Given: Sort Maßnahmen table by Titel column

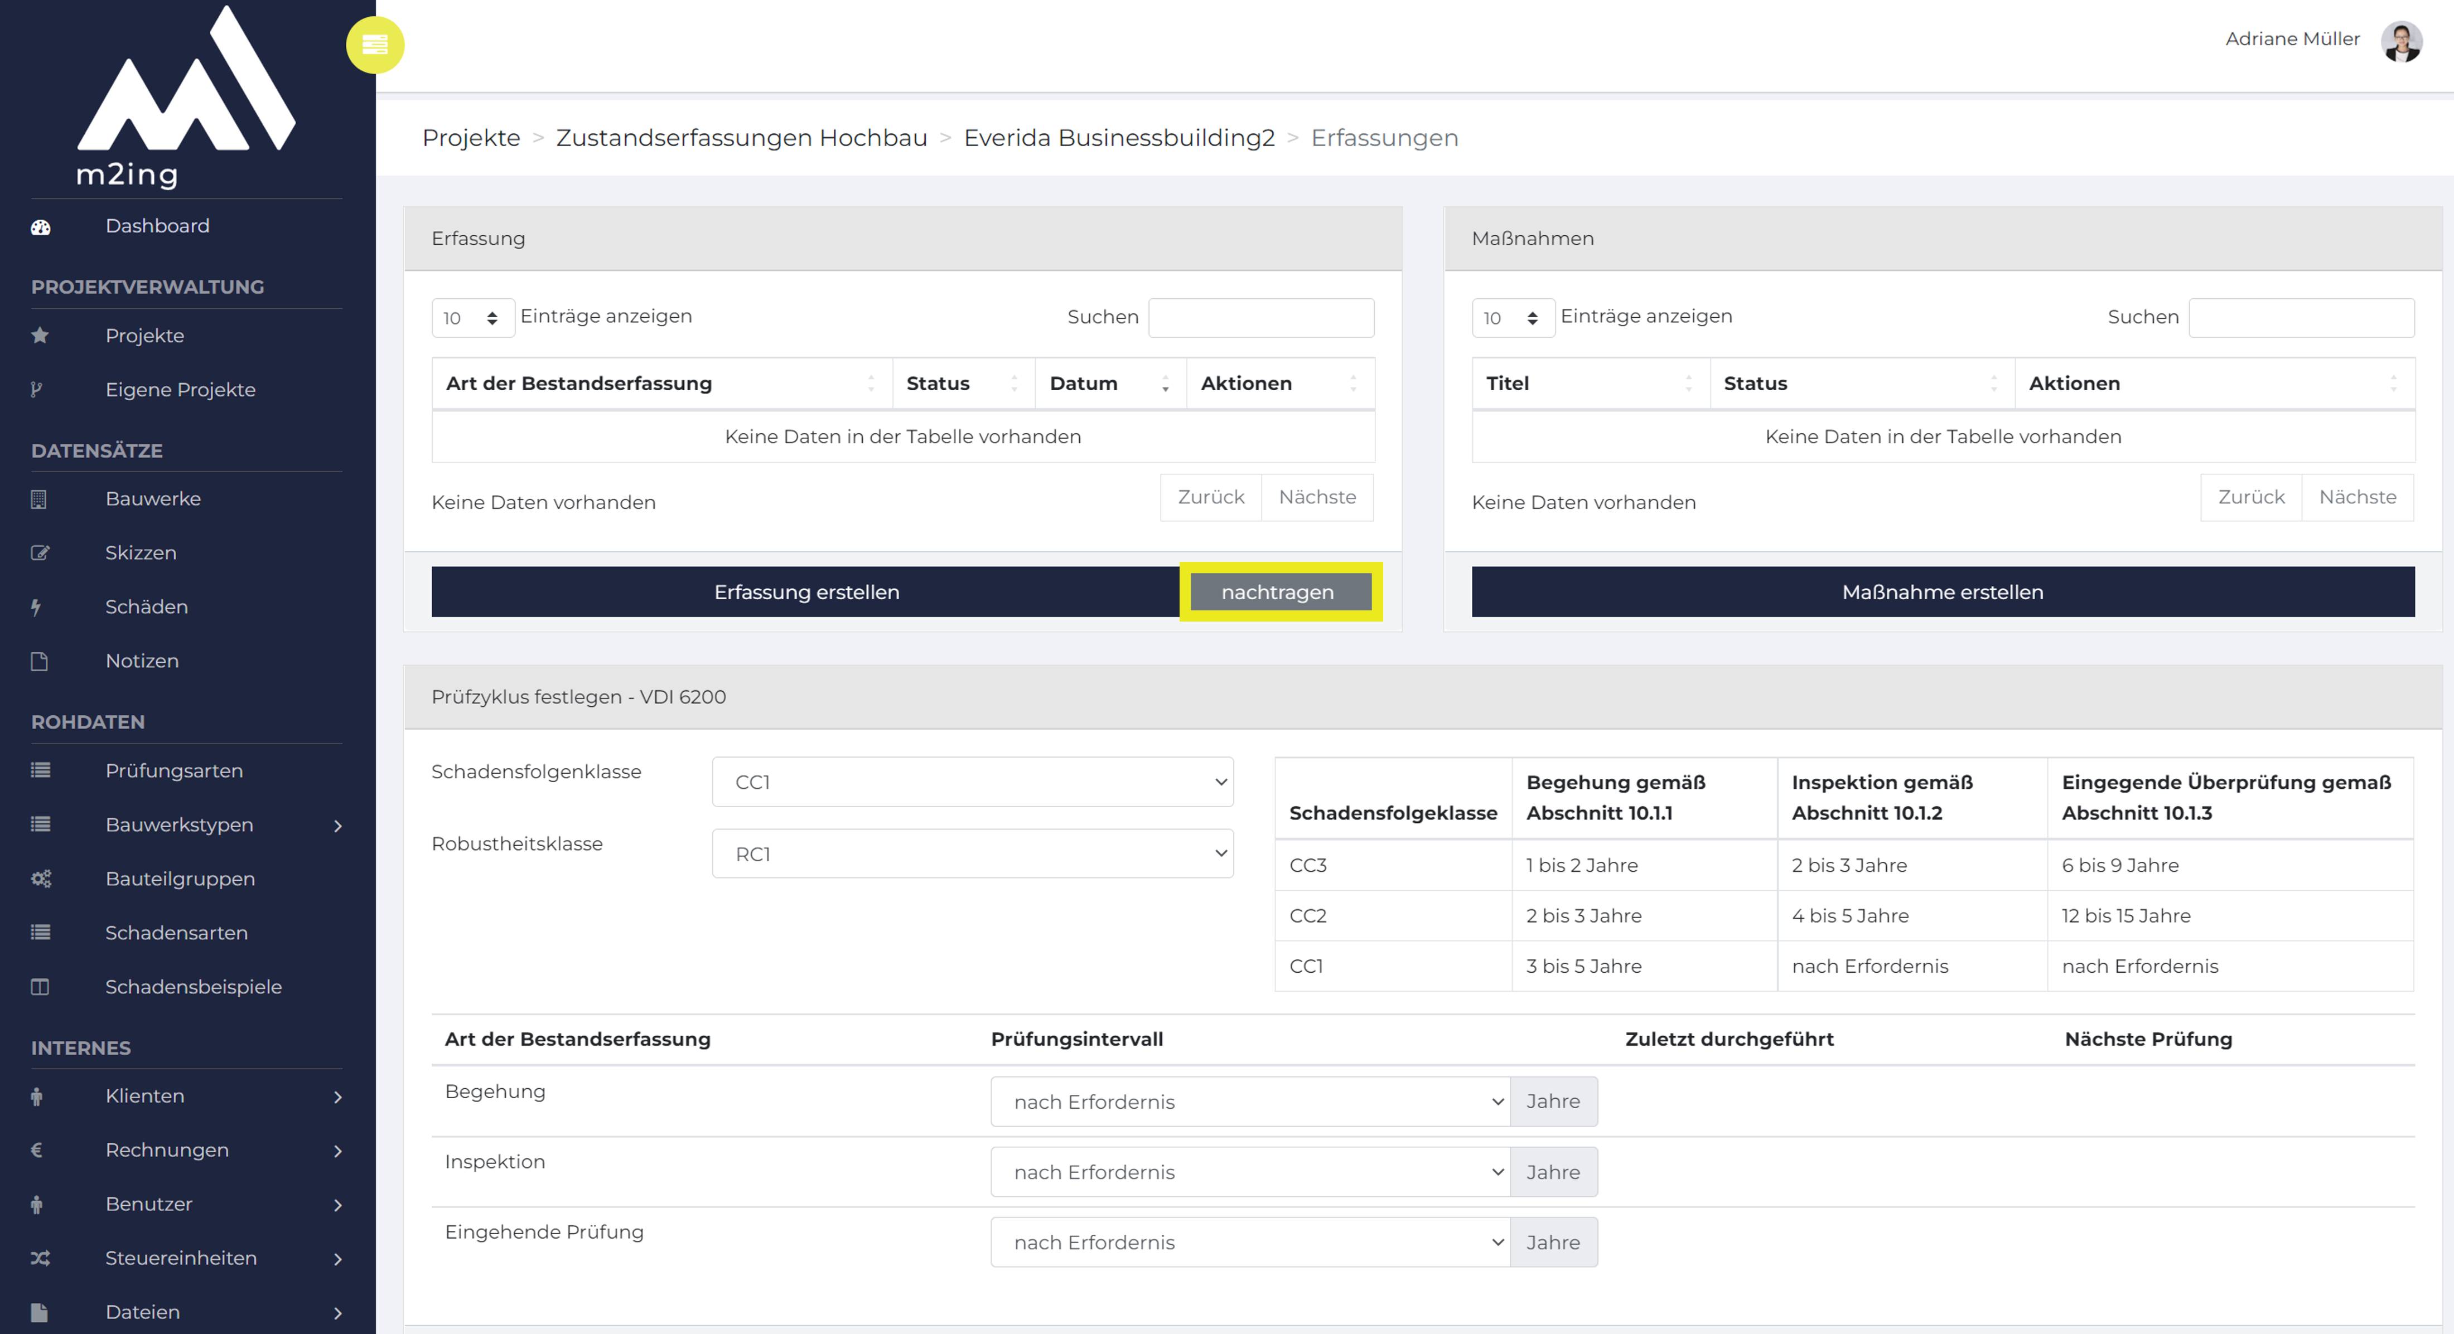Looking at the screenshot, I should pyautogui.click(x=1590, y=384).
